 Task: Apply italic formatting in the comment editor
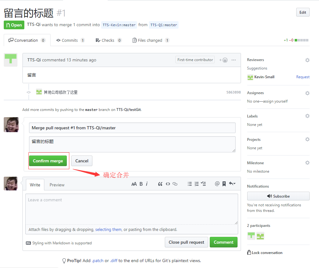pos(147,184)
